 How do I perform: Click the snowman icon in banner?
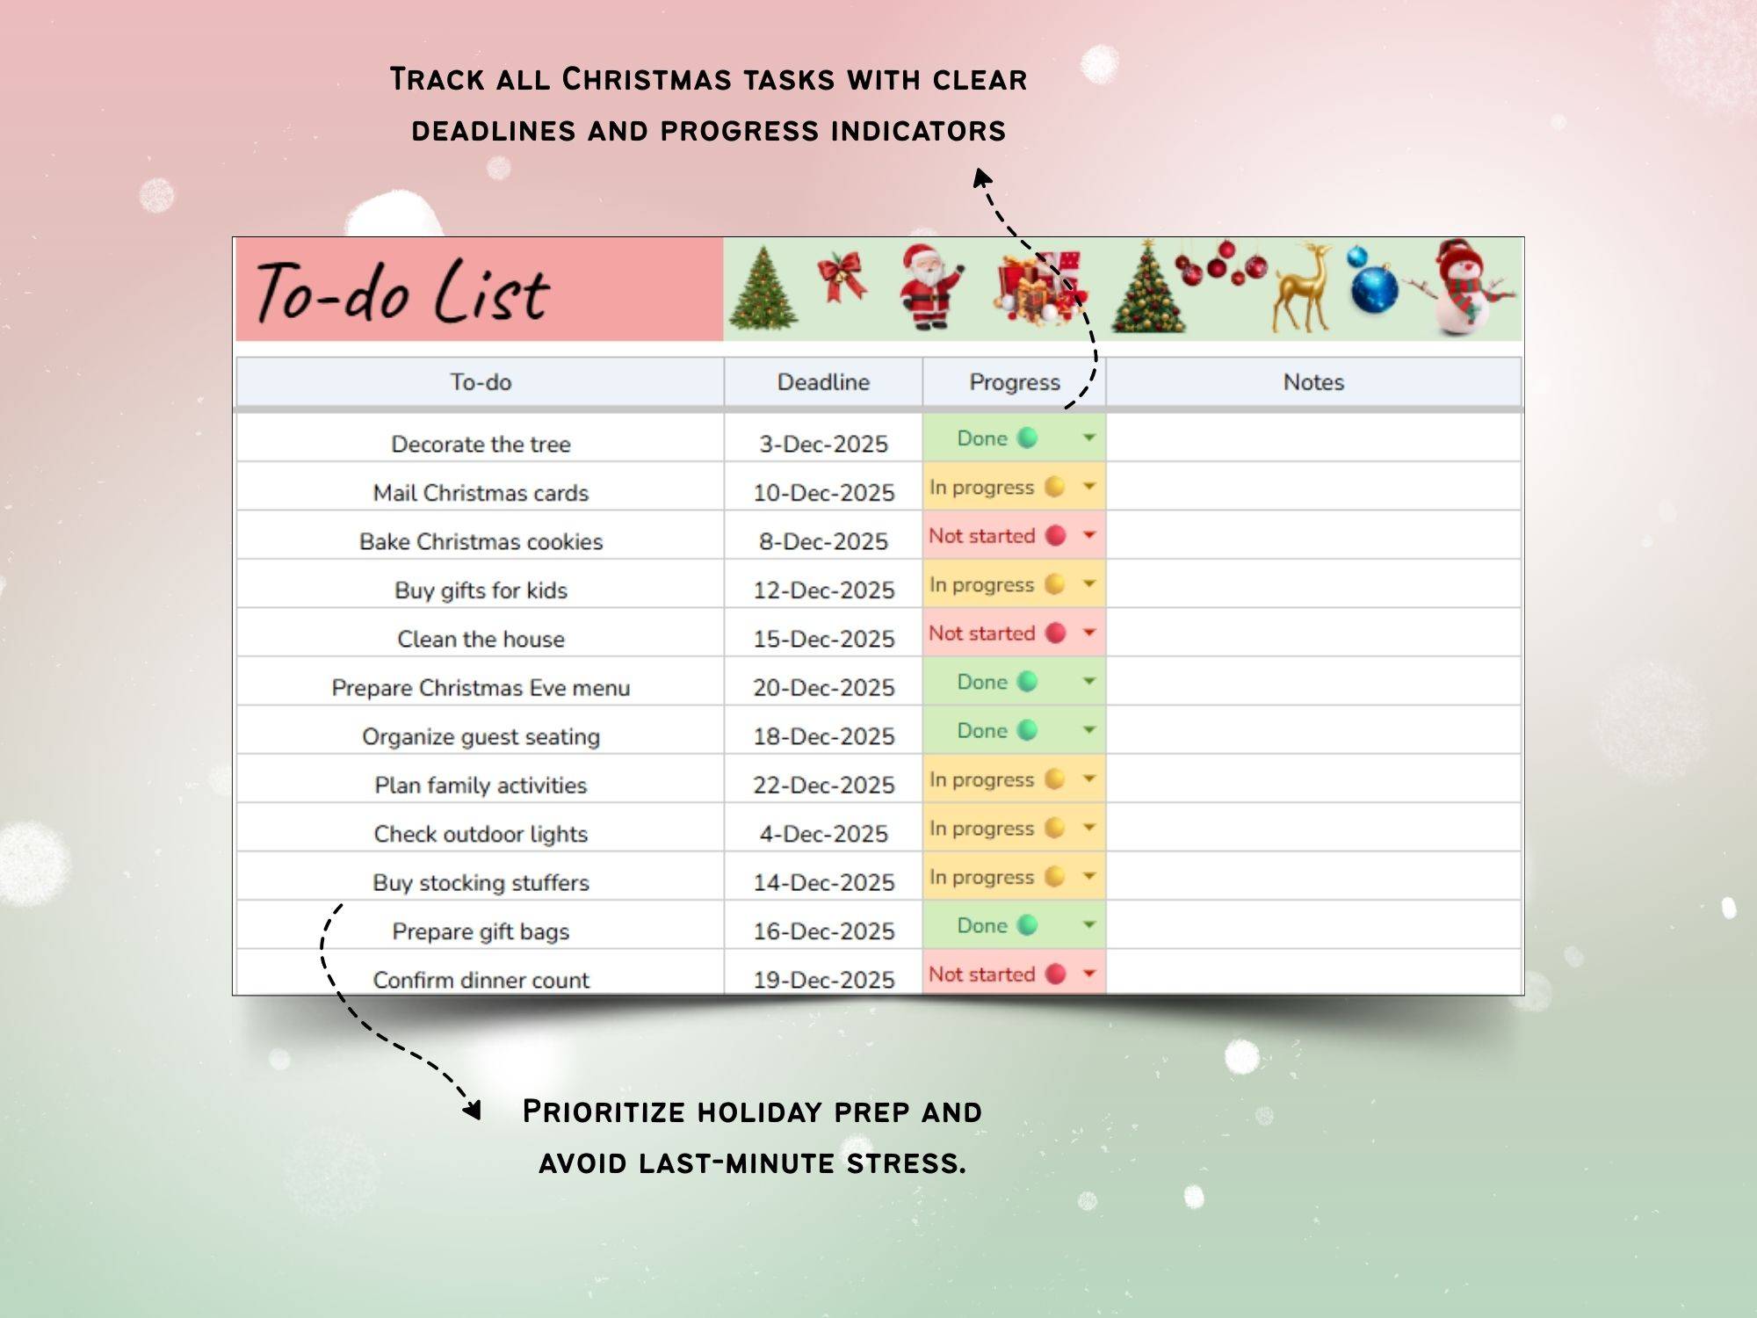point(1465,286)
